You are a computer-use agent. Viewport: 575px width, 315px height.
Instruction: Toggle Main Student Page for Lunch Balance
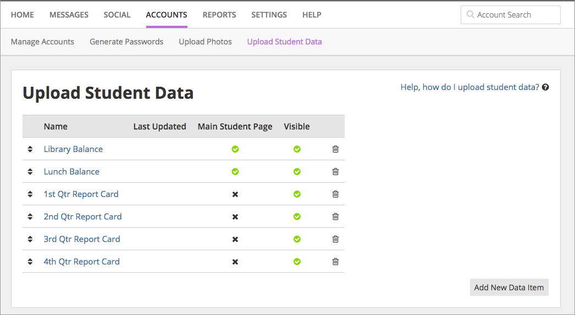pyautogui.click(x=235, y=171)
